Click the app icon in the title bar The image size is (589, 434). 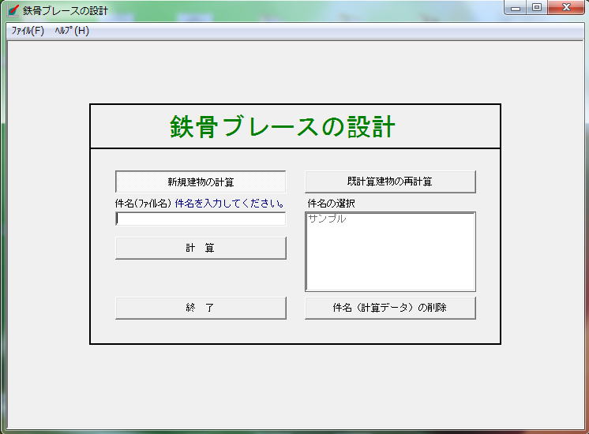13,11
